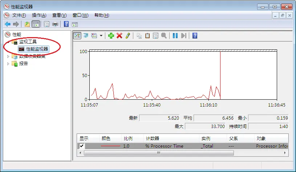Click Paste counter list clipboard icon

147,36
